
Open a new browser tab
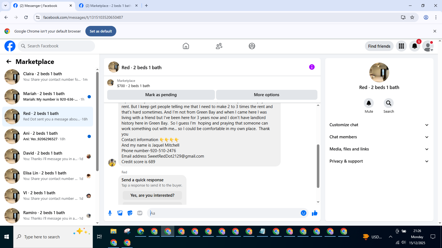[x=146, y=6]
